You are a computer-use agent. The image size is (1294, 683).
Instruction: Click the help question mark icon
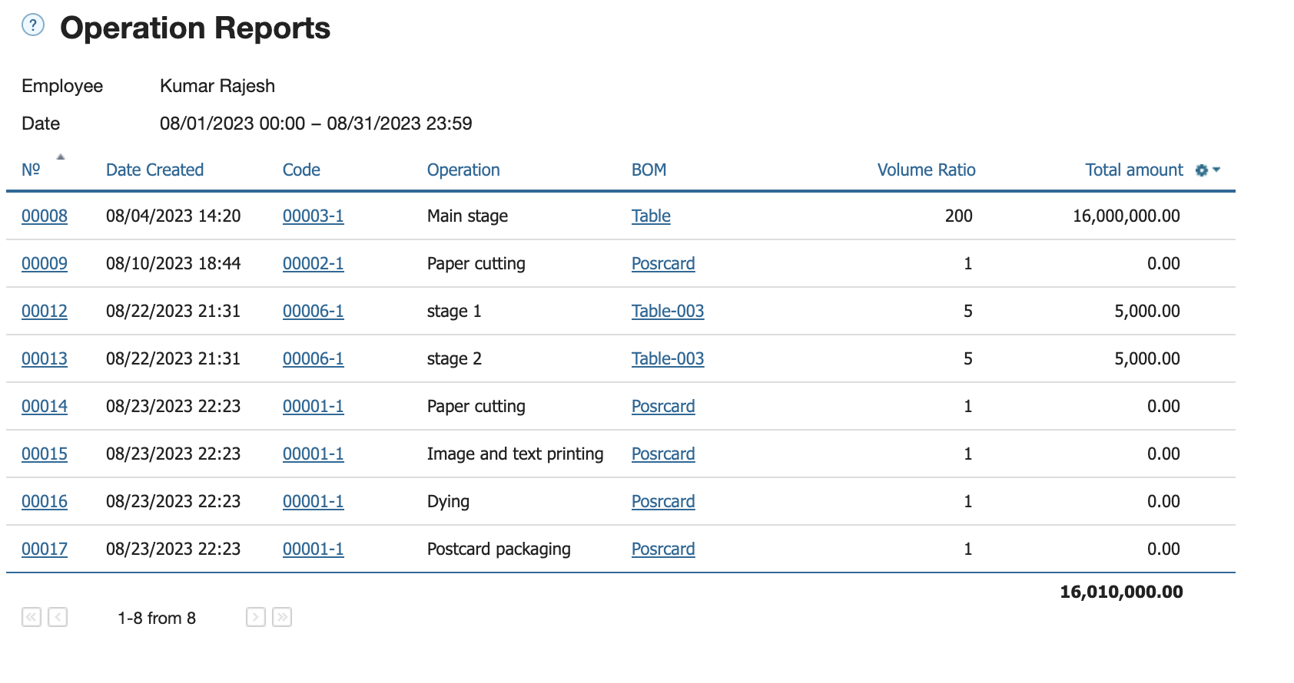pos(33,25)
